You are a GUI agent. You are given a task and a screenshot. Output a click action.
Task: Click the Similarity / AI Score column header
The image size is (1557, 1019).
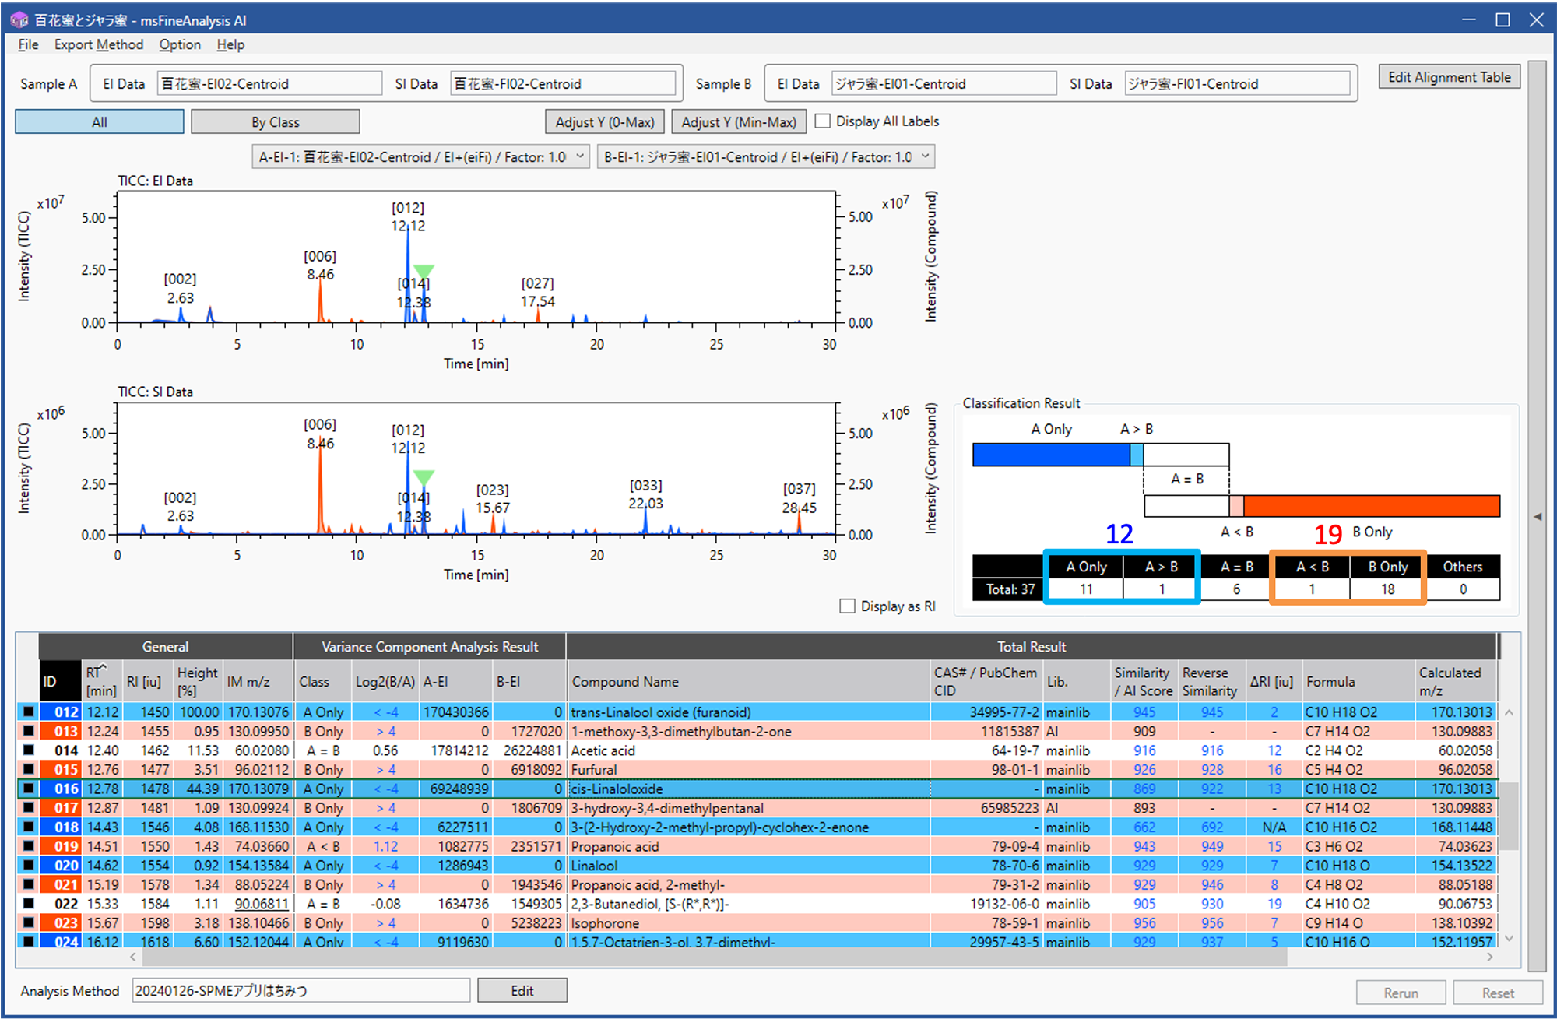point(1143,681)
